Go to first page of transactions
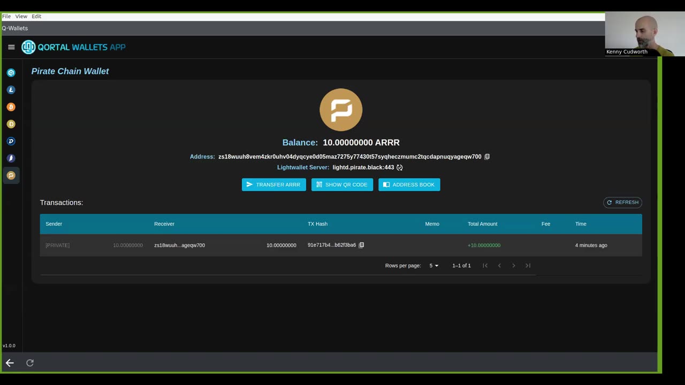The width and height of the screenshot is (685, 385). pyautogui.click(x=485, y=265)
